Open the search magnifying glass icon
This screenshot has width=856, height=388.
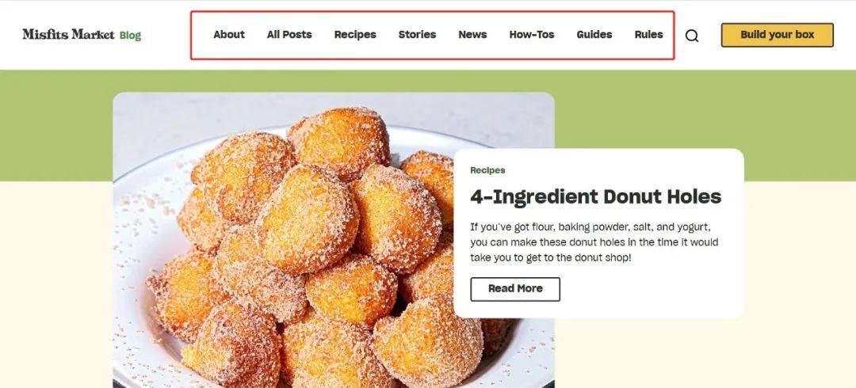[692, 36]
